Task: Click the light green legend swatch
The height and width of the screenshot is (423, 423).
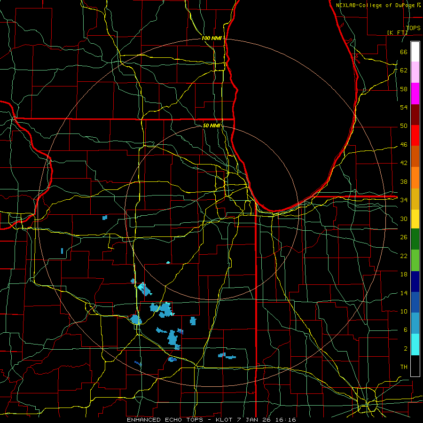Action: tap(415, 260)
